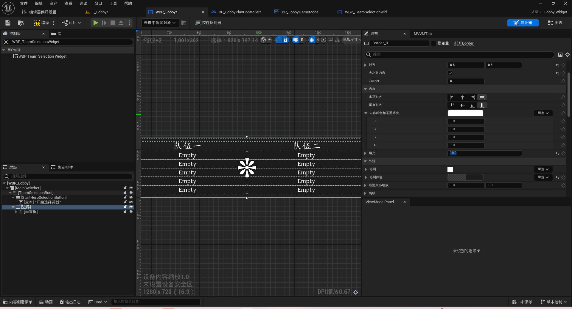Open the Screen Size (屏幕尺寸) dropdown
Image resolution: width=572 pixels, height=309 pixels.
click(351, 40)
